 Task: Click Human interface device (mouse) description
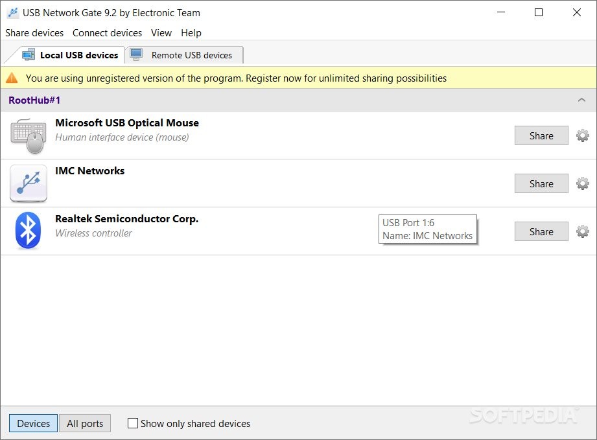click(x=122, y=137)
